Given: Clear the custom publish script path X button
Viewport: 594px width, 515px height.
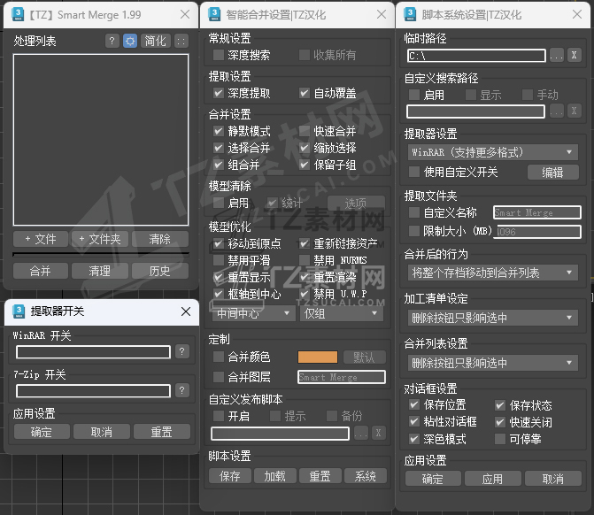Looking at the screenshot, I should click(379, 434).
